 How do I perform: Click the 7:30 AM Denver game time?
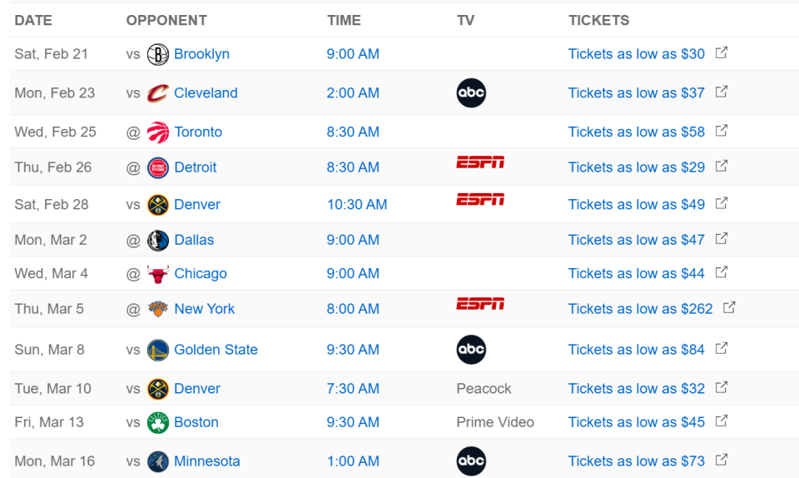click(353, 389)
